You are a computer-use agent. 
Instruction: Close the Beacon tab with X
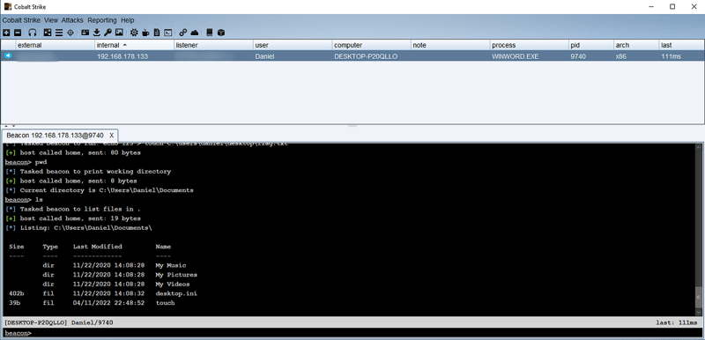[x=112, y=135]
